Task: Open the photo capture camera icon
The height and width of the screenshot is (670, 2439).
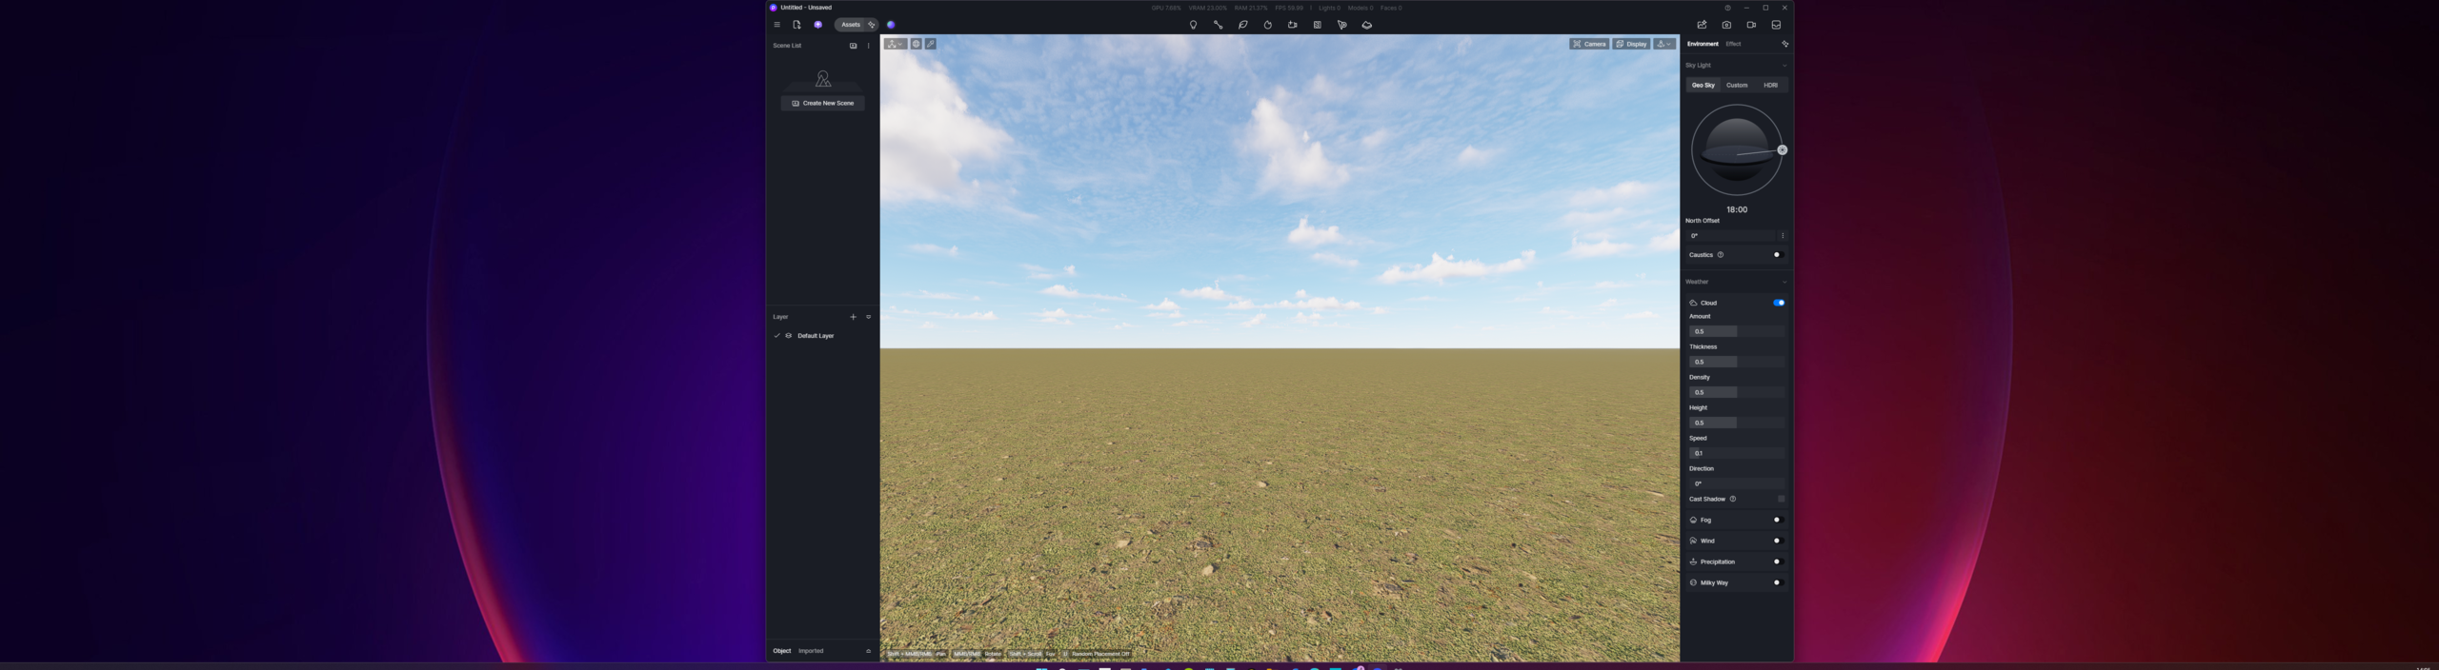Action: click(x=1726, y=25)
